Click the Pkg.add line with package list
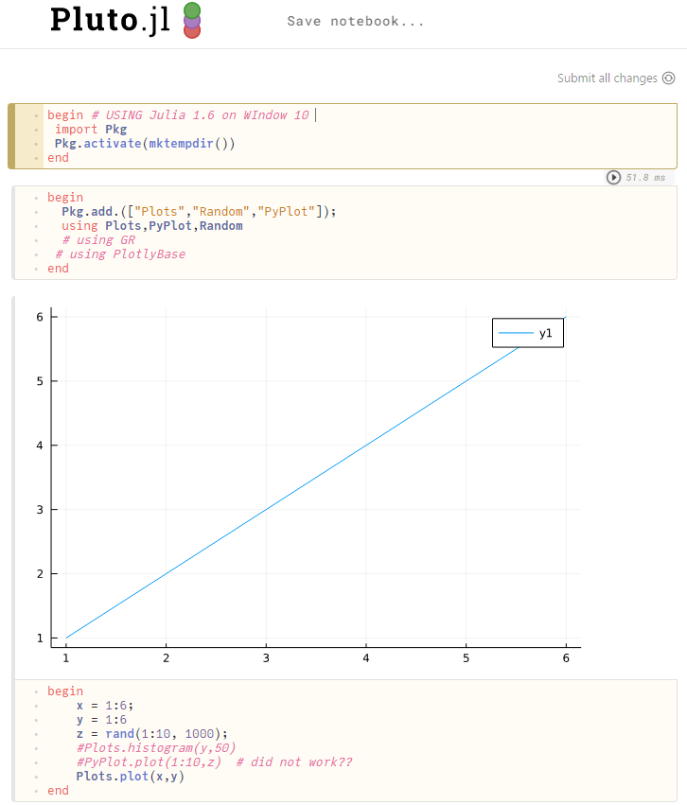The height and width of the screenshot is (805, 687). coord(199,212)
